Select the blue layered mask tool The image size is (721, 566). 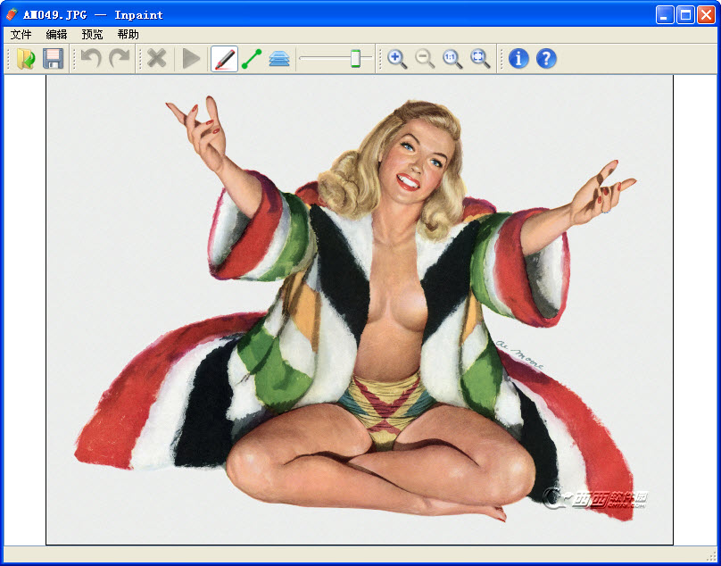coord(279,59)
